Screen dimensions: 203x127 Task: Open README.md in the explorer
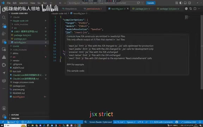click(19, 93)
